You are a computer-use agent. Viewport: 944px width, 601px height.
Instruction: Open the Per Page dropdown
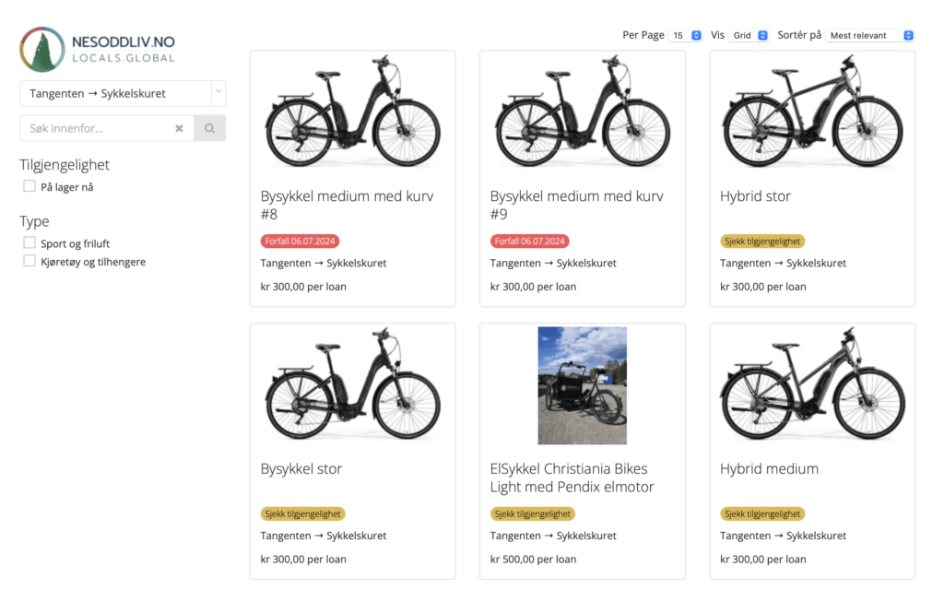pos(686,36)
